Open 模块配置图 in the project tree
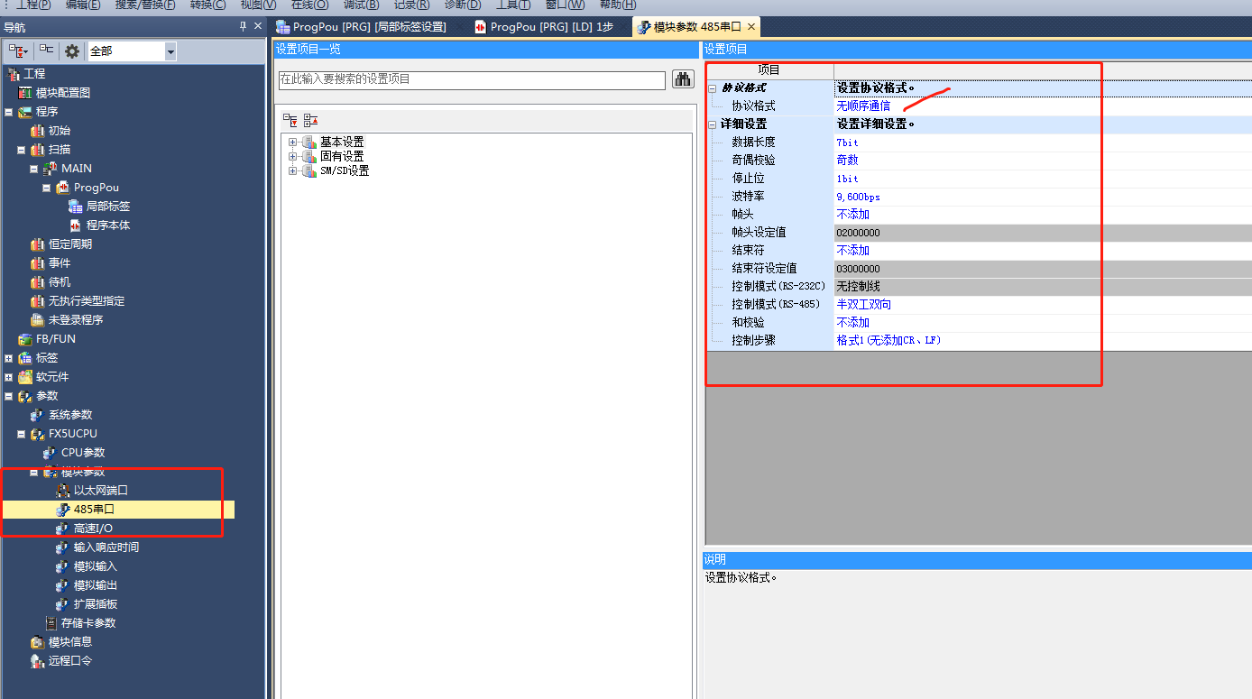 [x=62, y=93]
